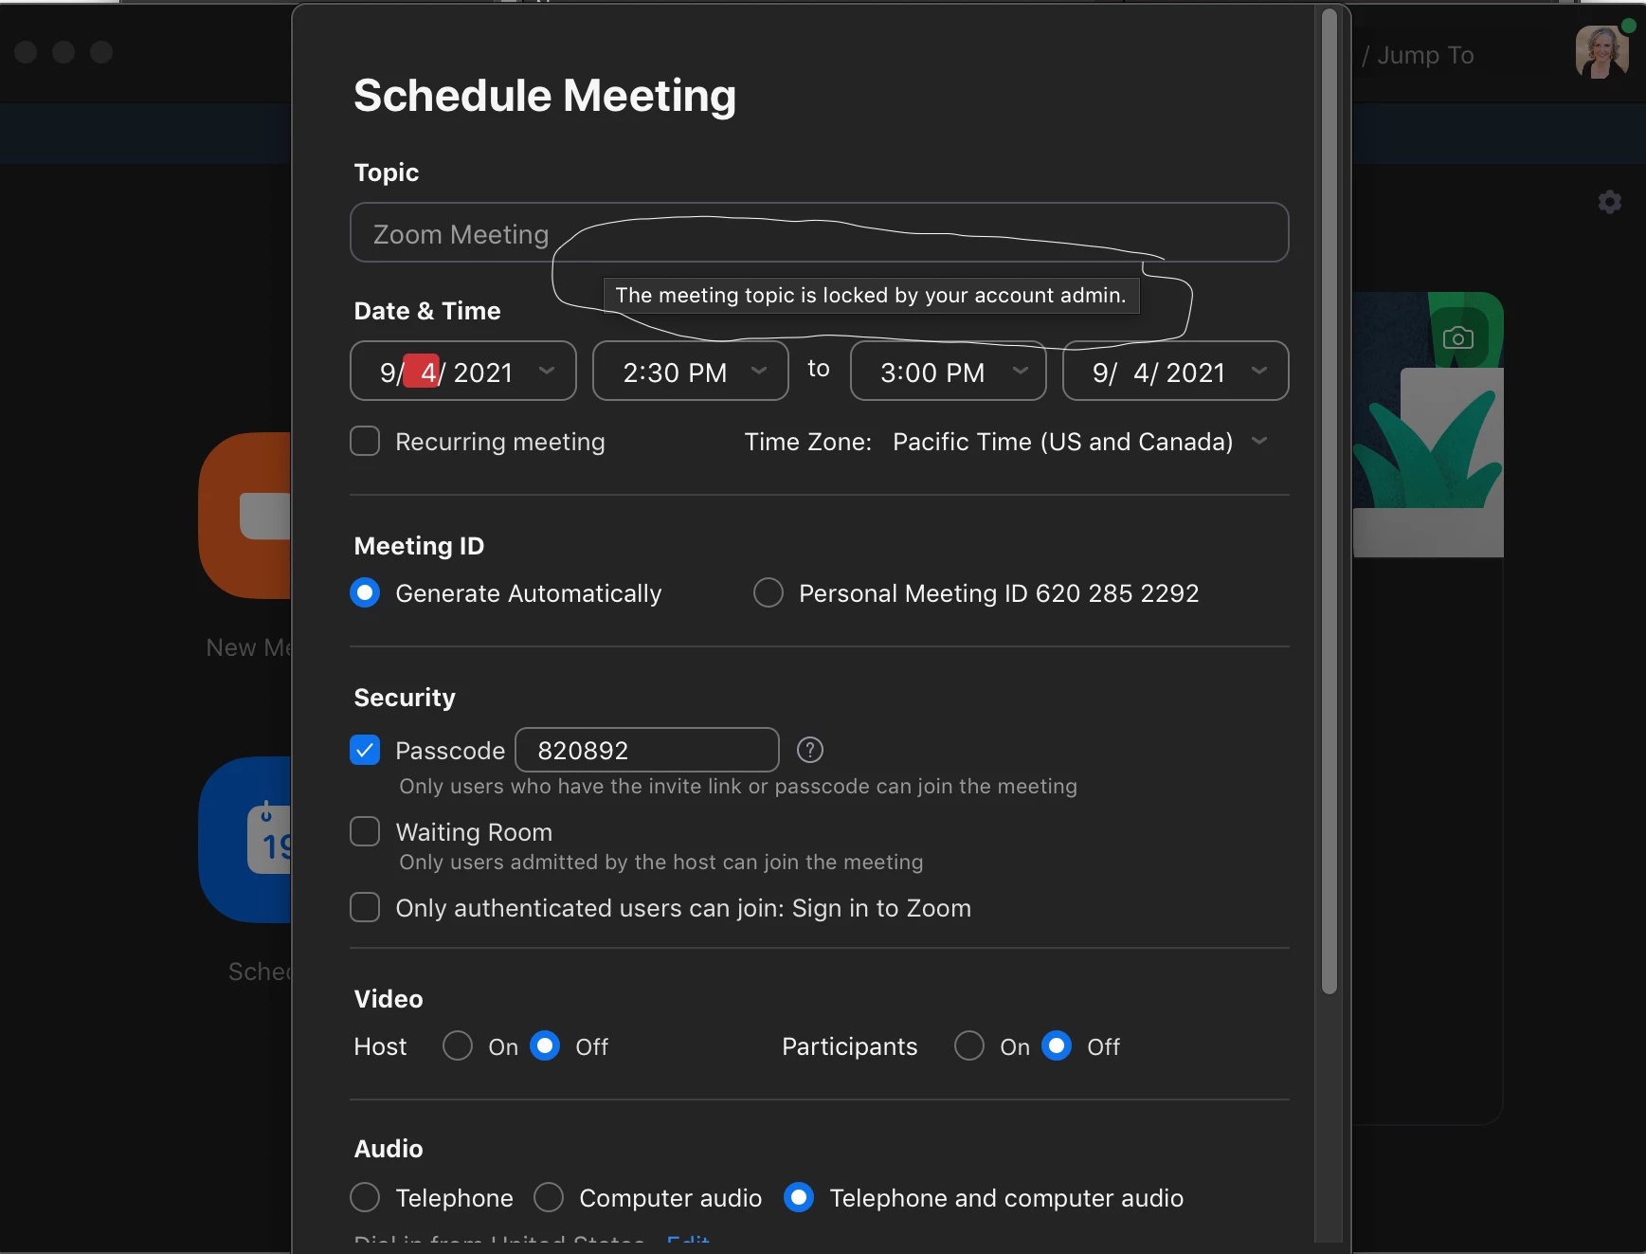This screenshot has width=1646, height=1254.
Task: Click the passcode help question mark icon
Action: pos(809,750)
